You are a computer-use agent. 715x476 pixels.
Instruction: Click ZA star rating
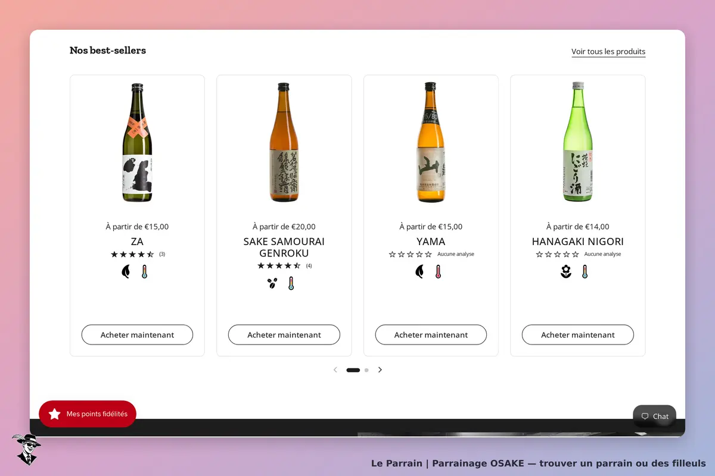pos(132,254)
